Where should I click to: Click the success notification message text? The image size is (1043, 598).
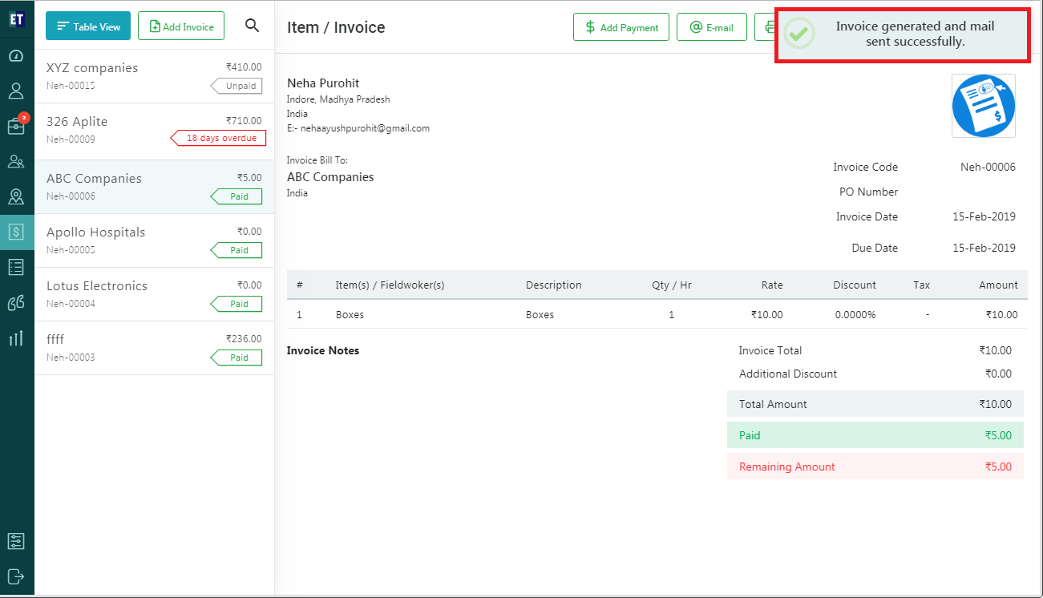[915, 34]
